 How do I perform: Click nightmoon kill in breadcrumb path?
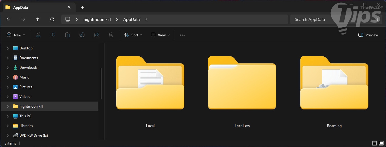click(97, 19)
